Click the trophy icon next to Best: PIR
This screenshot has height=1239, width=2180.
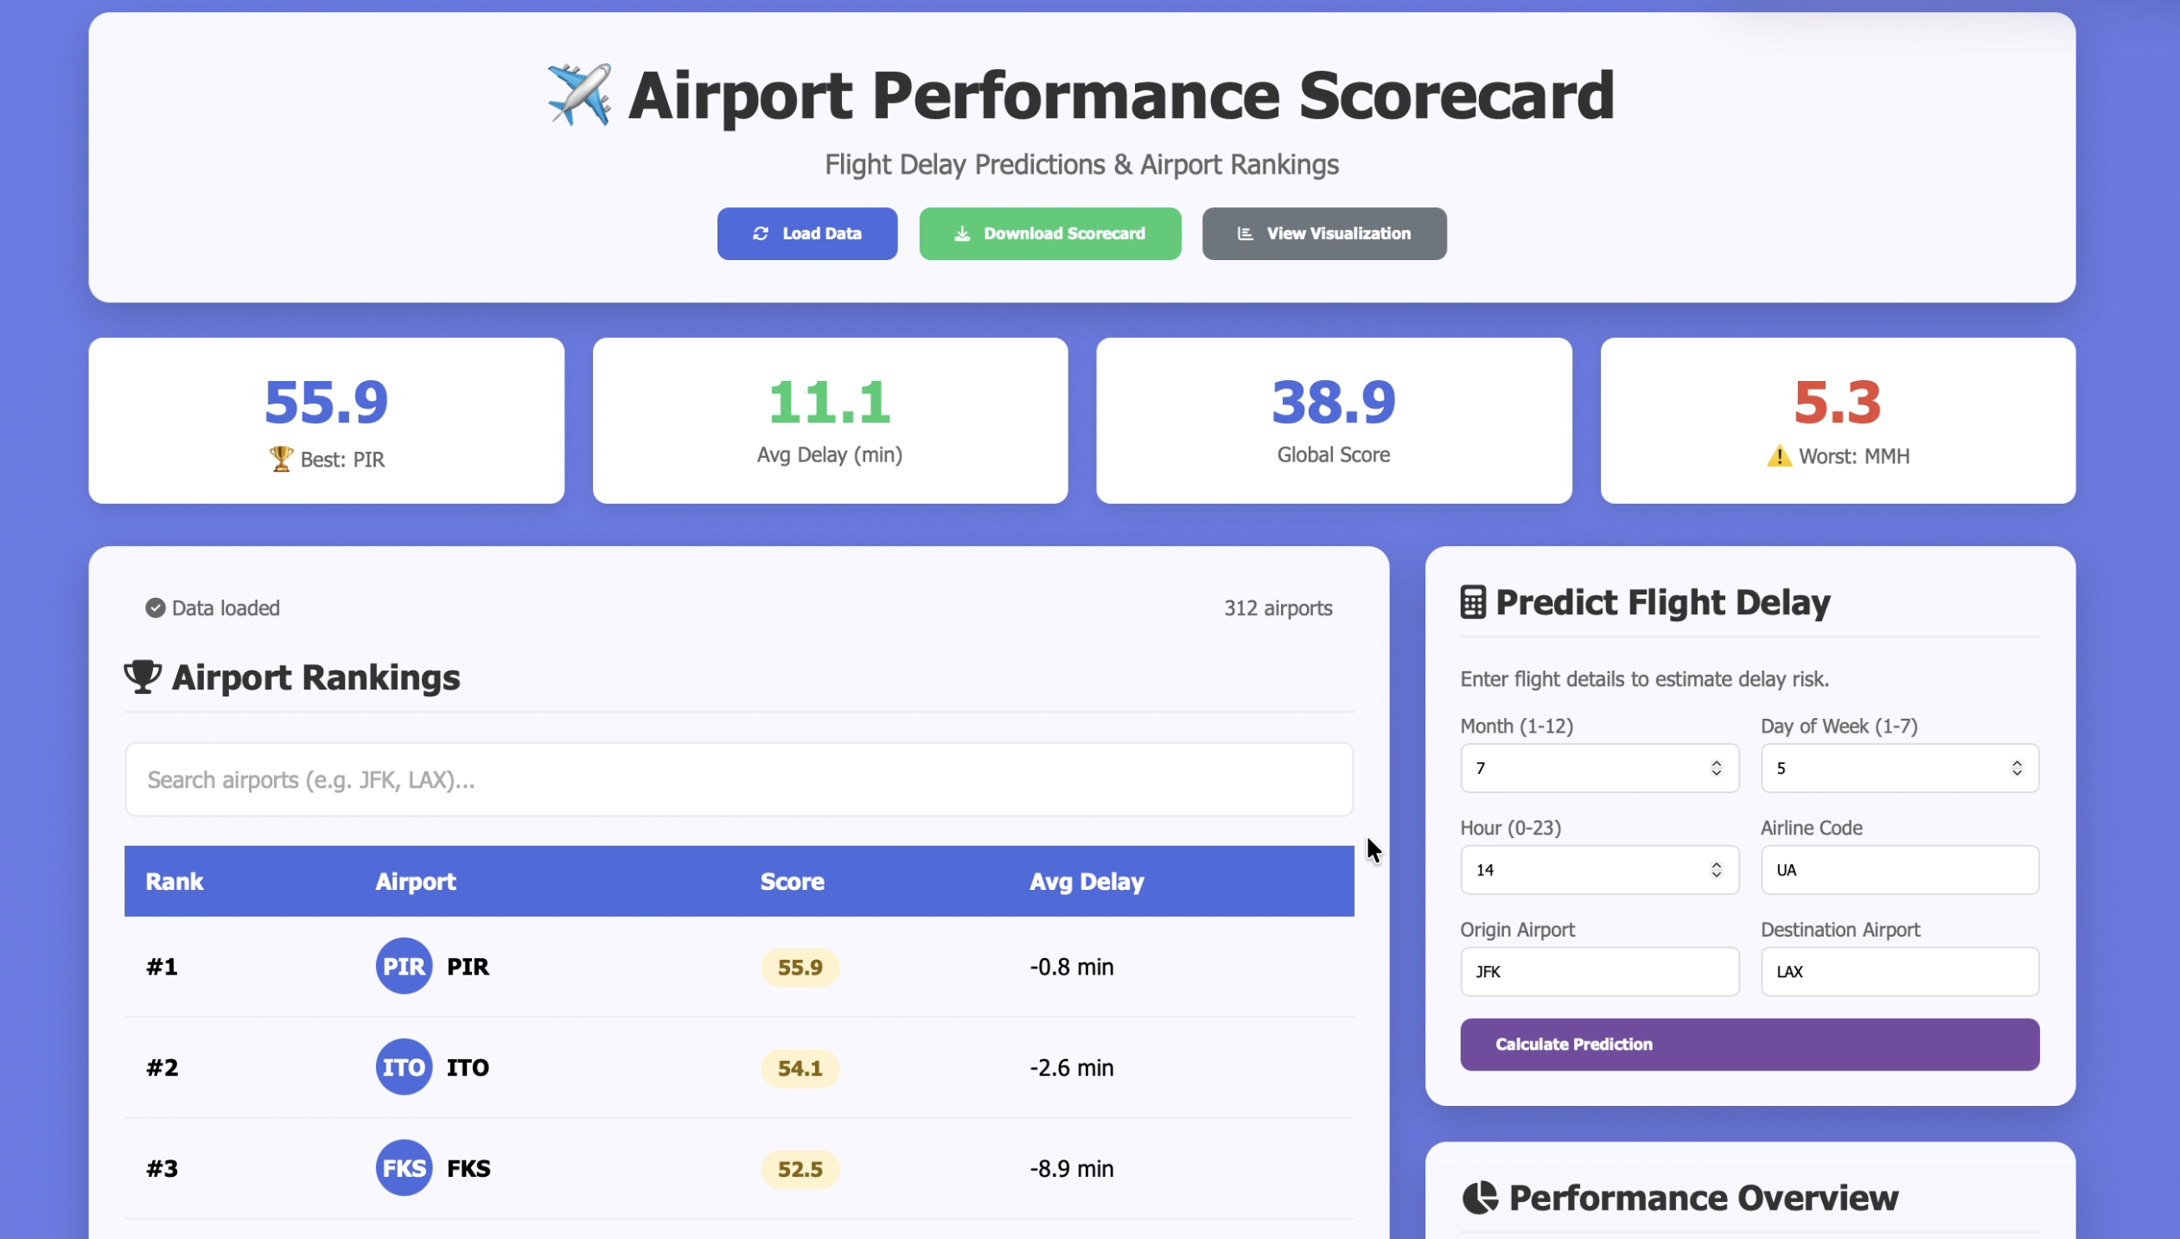pyautogui.click(x=281, y=459)
